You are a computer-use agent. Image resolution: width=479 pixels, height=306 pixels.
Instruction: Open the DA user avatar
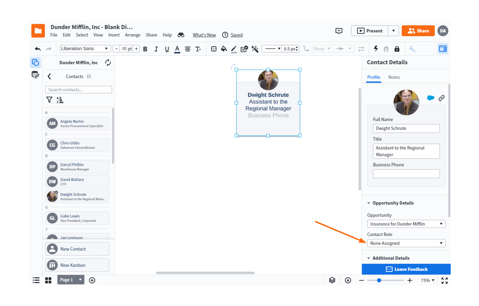click(443, 31)
